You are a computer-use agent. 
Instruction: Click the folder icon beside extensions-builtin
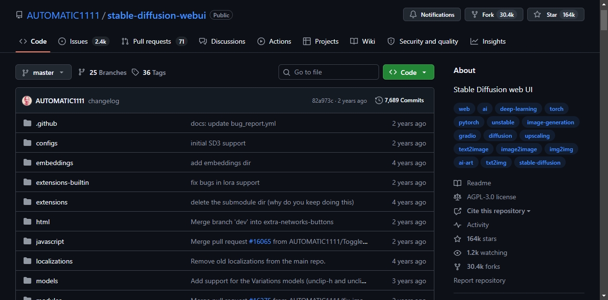pyautogui.click(x=27, y=182)
